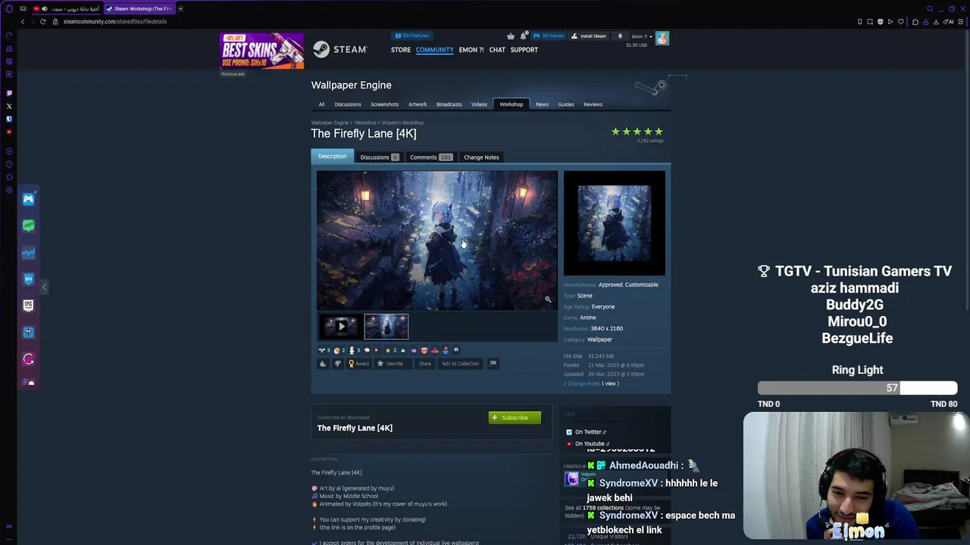The height and width of the screenshot is (545, 970).
Task: Click the browser address bar URL
Action: pyautogui.click(x=115, y=21)
